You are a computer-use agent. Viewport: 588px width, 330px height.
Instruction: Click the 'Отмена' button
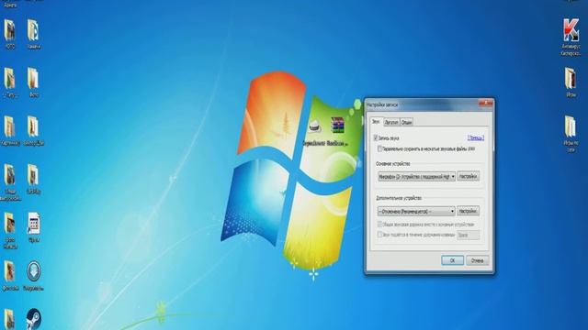(478, 260)
